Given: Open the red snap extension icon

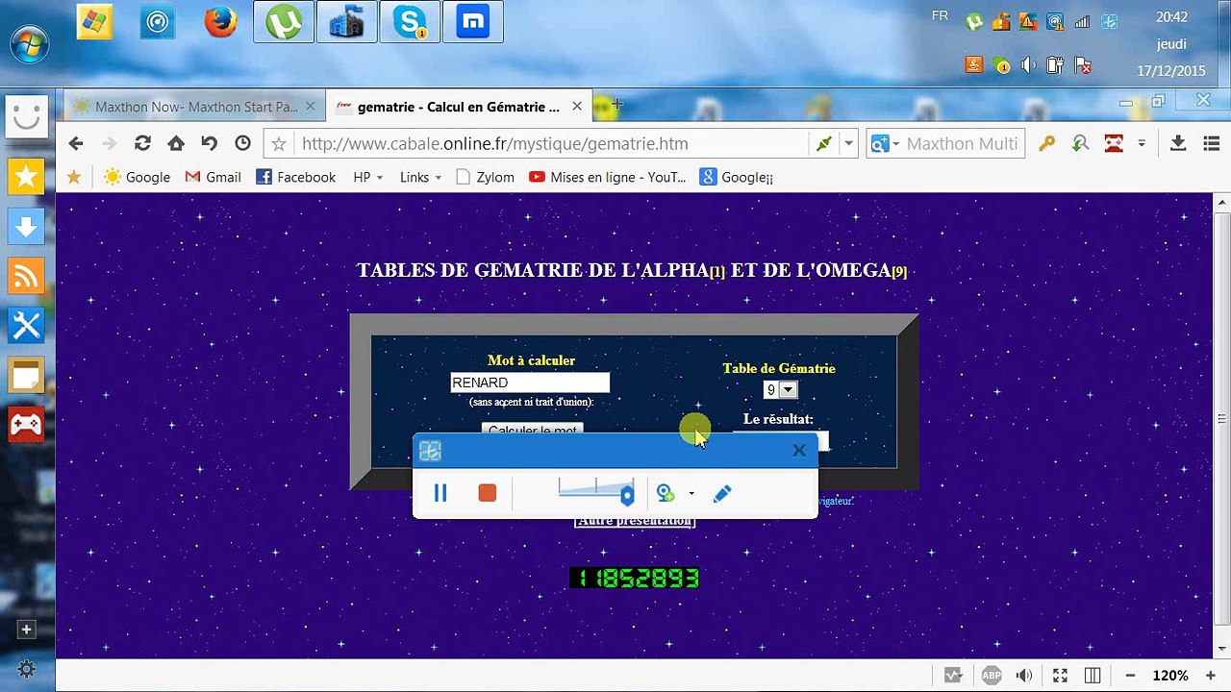Looking at the screenshot, I should 1114,143.
